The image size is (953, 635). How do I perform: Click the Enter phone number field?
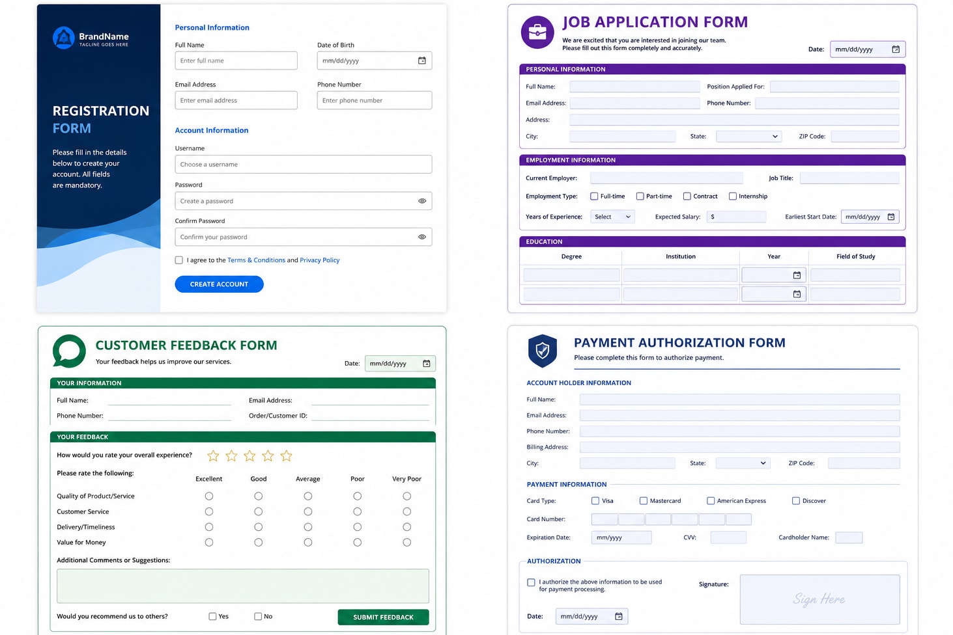375,100
